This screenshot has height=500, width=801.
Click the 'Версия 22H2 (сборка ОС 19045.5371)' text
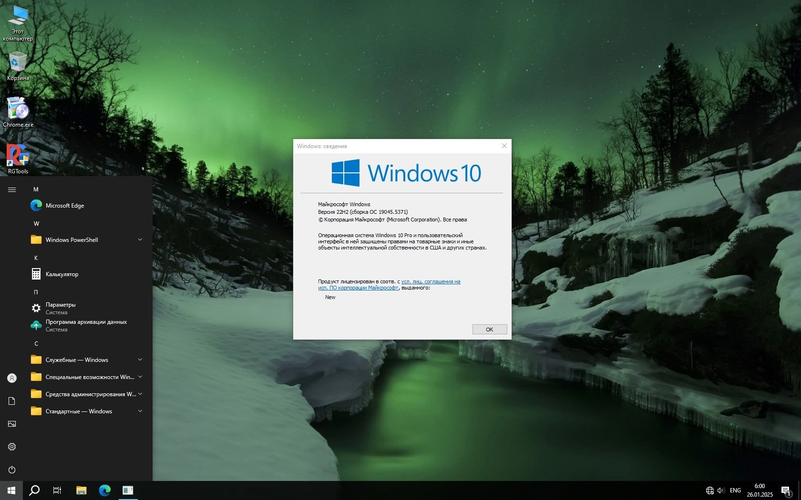tap(363, 212)
